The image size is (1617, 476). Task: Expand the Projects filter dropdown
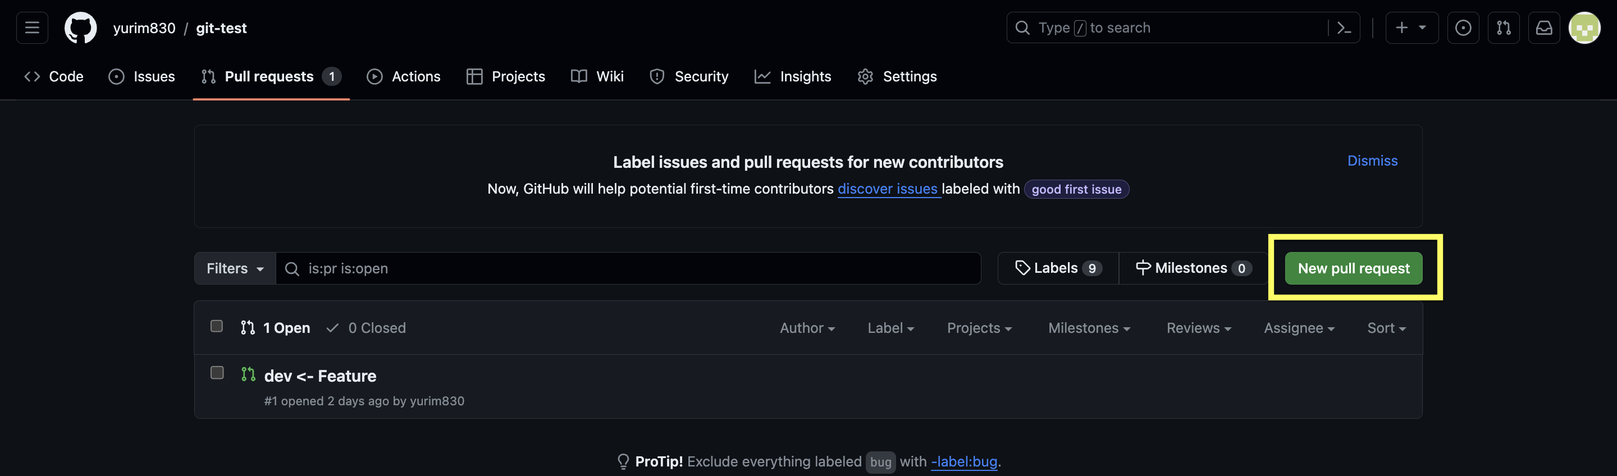[x=979, y=328]
